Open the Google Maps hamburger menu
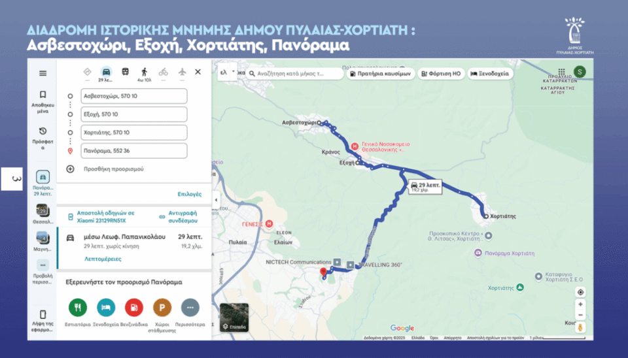 click(43, 74)
